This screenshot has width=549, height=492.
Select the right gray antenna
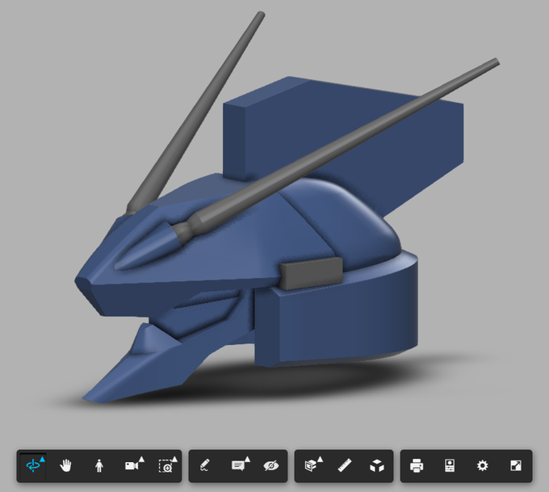[x=336, y=147]
